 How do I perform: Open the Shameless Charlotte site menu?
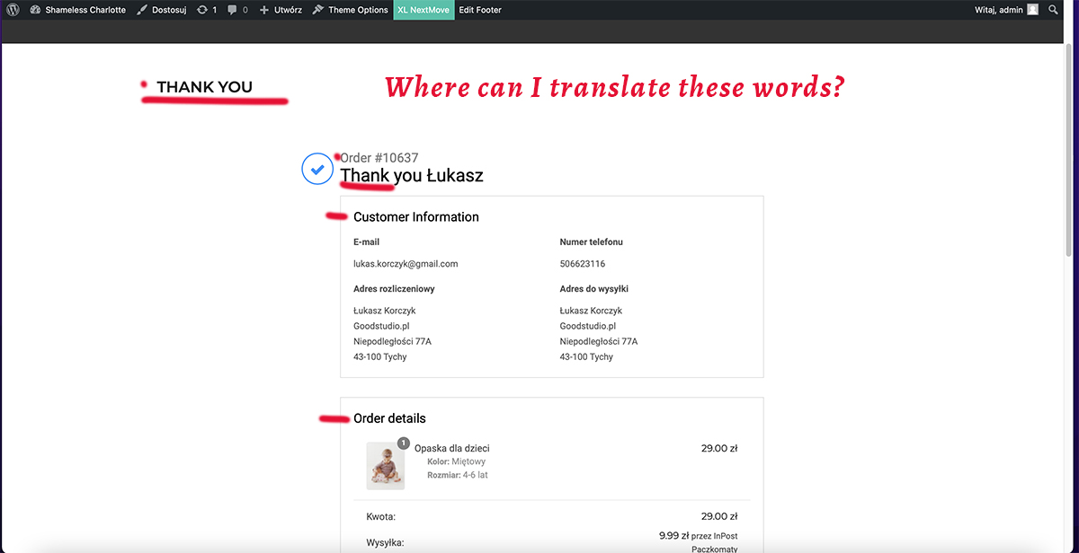pos(77,10)
